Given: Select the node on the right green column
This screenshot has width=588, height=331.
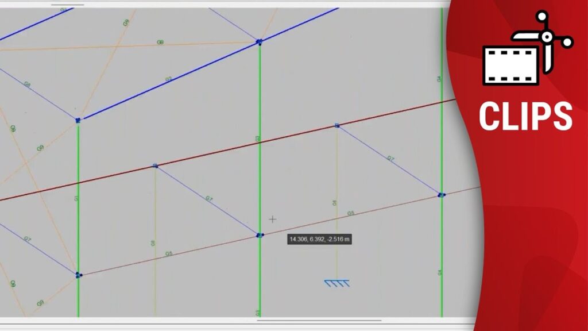Looking at the screenshot, I should point(441,195).
